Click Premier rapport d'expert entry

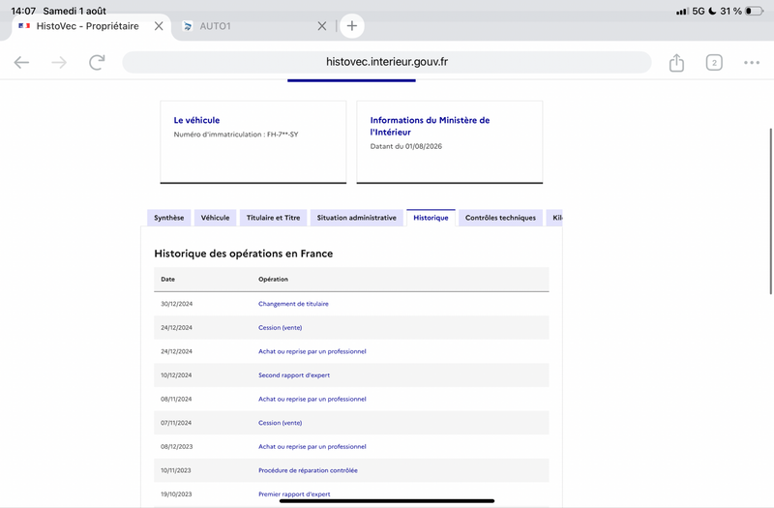point(294,494)
